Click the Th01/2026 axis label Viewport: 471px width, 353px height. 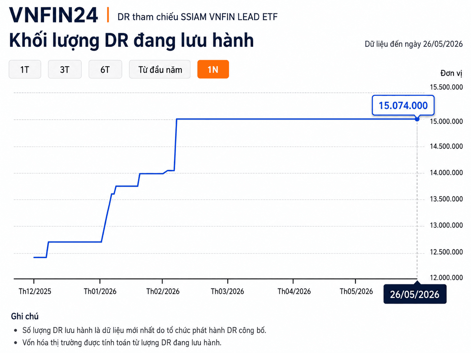click(100, 291)
